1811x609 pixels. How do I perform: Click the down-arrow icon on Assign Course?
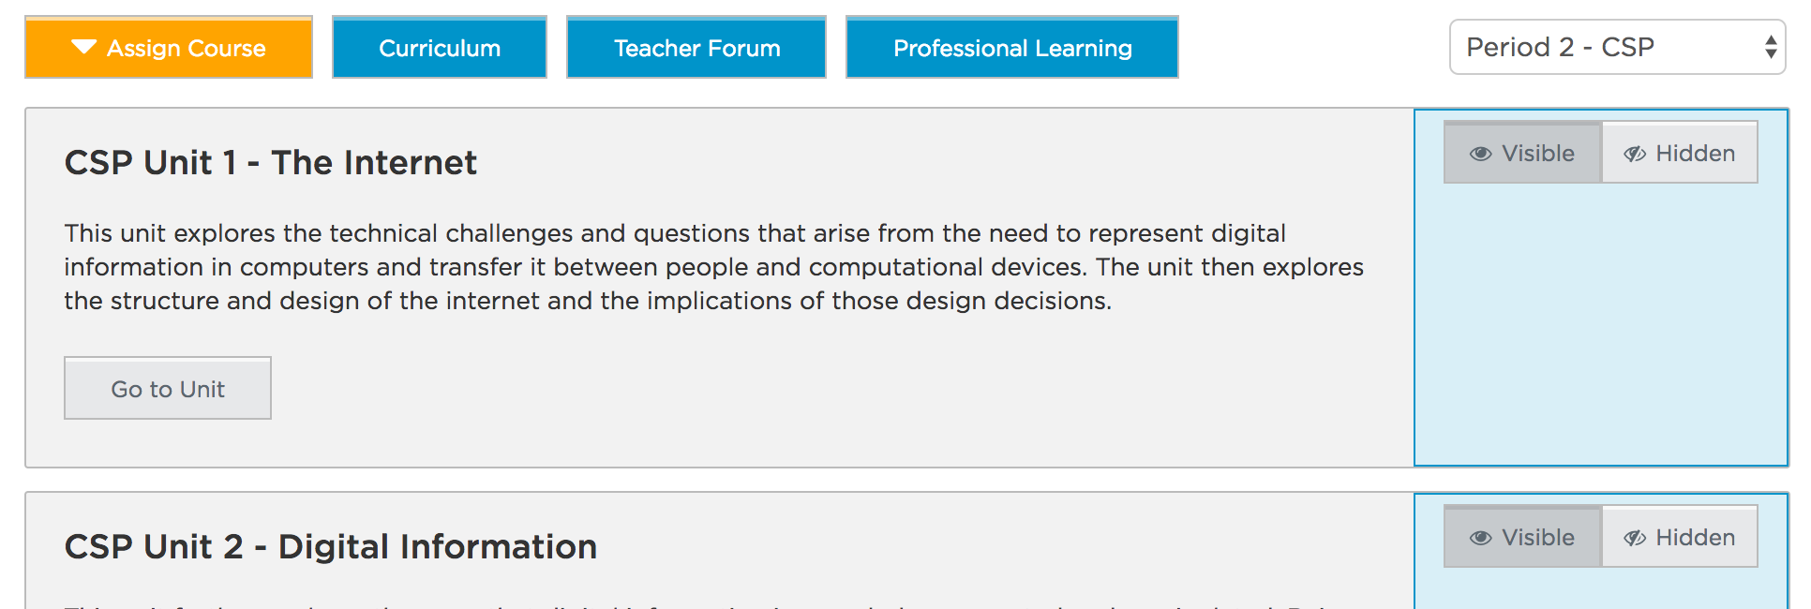tap(84, 47)
